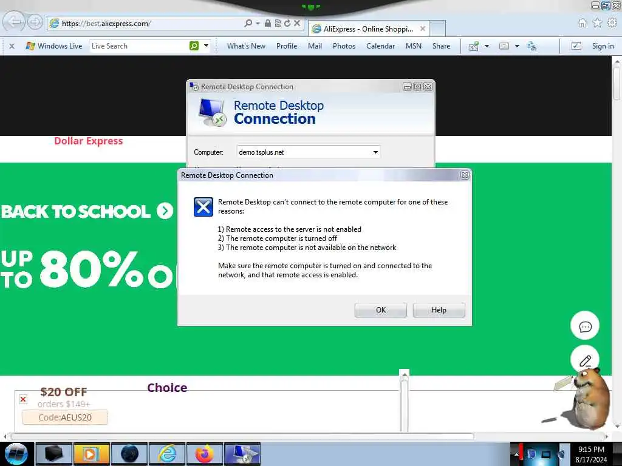Show hidden system tray icons
The image size is (622, 466).
[516, 454]
